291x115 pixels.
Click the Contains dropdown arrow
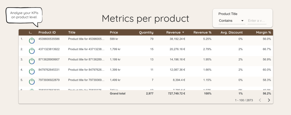point(242,21)
